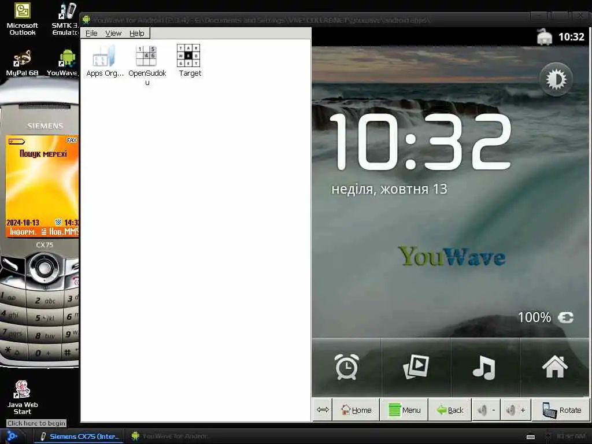Open the Apps Org... folder icon
This screenshot has height=444, width=592.
pyautogui.click(x=105, y=61)
